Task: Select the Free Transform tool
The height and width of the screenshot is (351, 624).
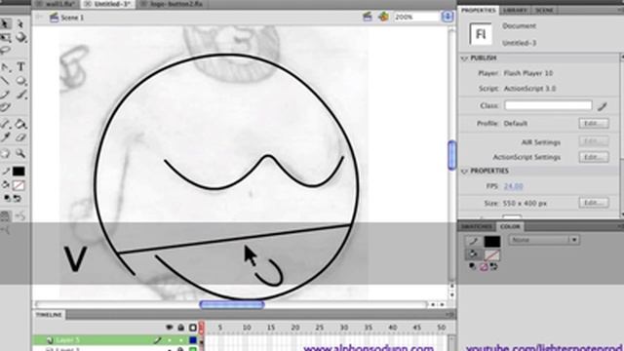Action: pyautogui.click(x=6, y=38)
